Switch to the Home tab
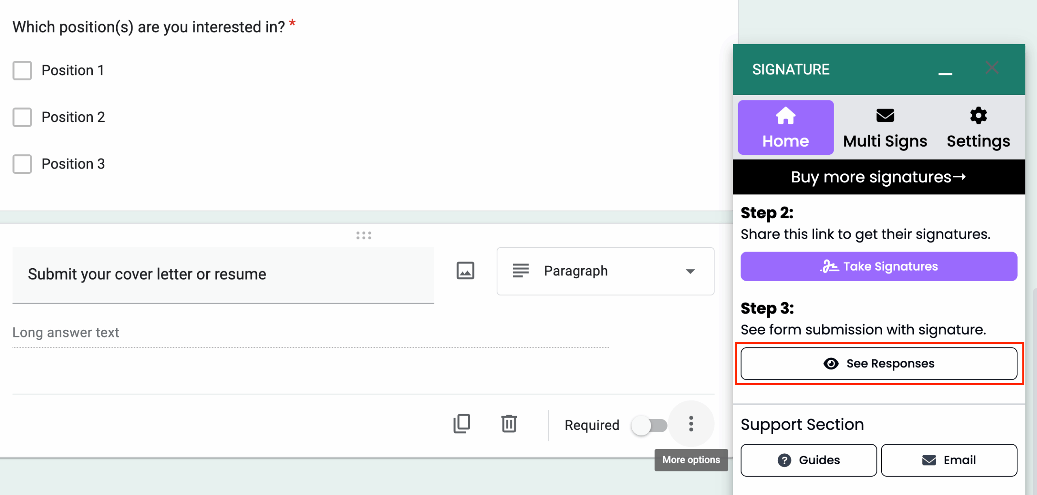 pos(785,127)
